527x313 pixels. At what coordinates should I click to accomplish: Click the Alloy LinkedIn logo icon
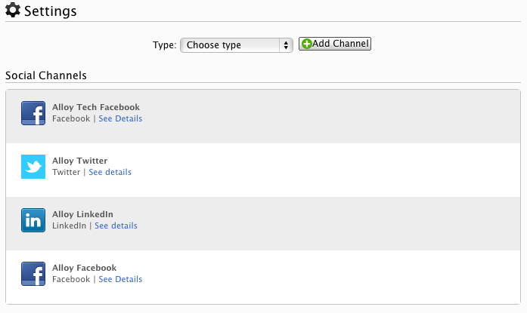click(33, 220)
